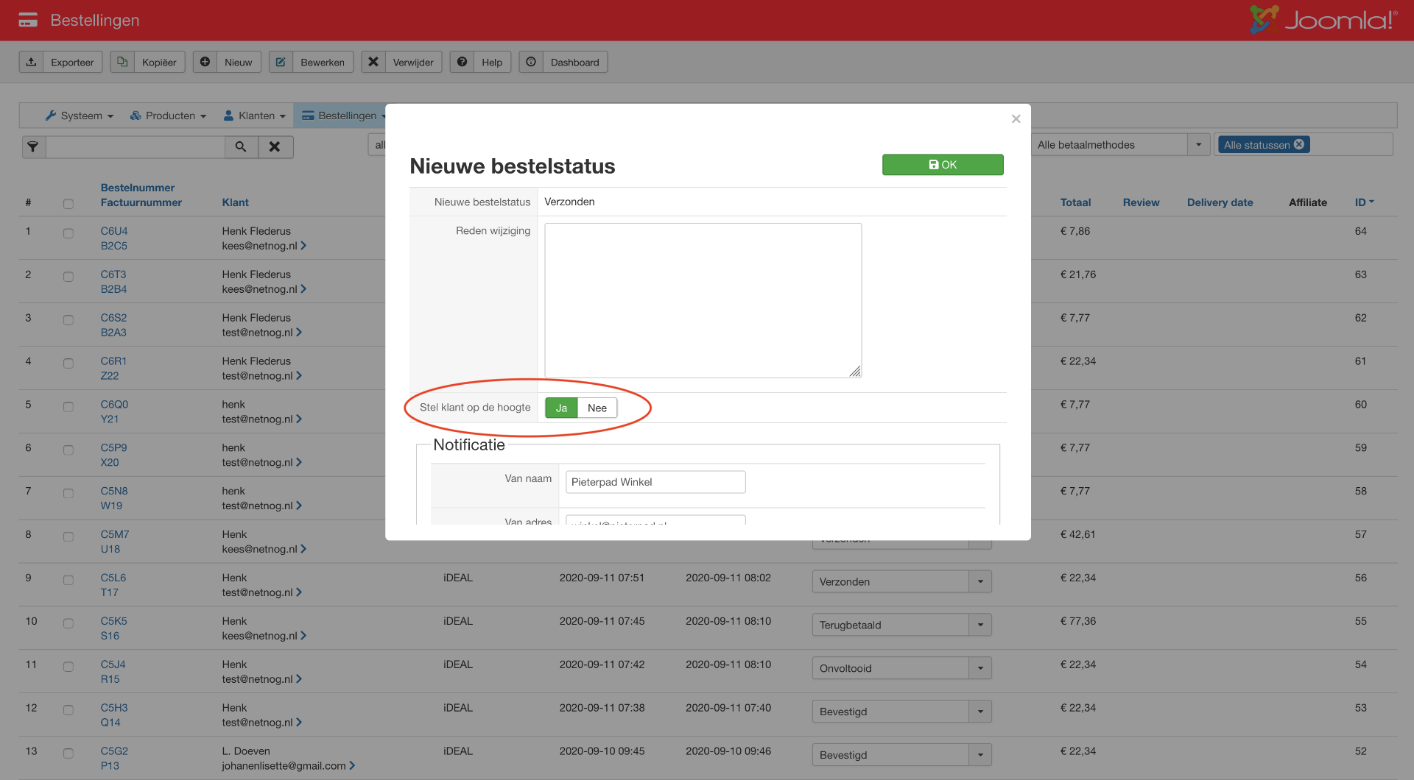Viewport: 1414px width, 780px height.
Task: Tick checkbox for order C6S2
Action: pyautogui.click(x=68, y=320)
